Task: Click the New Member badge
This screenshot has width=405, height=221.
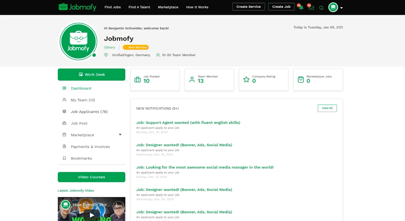Action: coord(136,47)
